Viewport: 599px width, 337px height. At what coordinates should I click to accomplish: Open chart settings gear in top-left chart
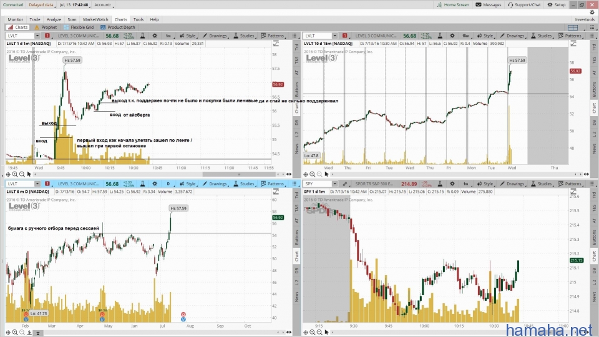click(155, 36)
